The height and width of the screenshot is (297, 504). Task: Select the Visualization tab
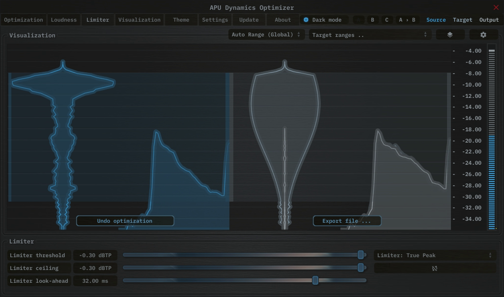140,20
